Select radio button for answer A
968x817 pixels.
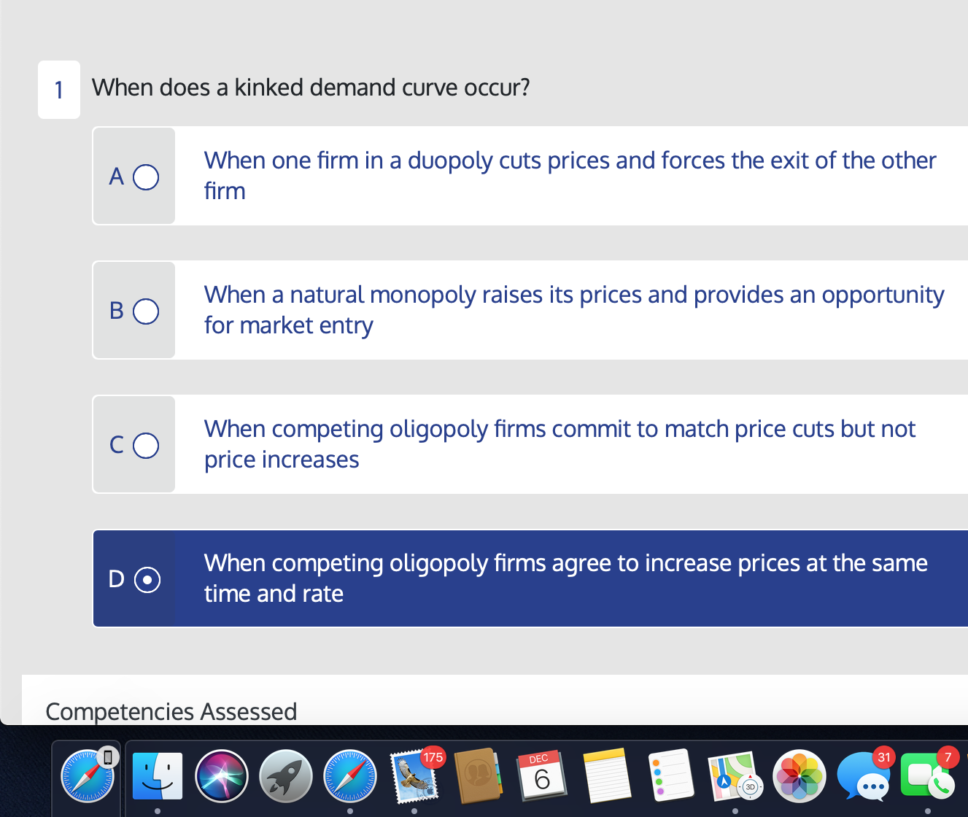(147, 176)
